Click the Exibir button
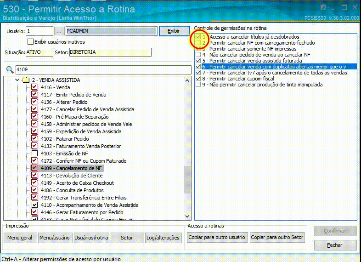Screen dimensions: 361x262 click(x=174, y=31)
